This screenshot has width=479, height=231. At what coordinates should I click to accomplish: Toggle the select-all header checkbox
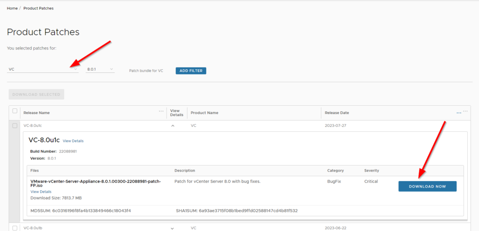point(15,111)
